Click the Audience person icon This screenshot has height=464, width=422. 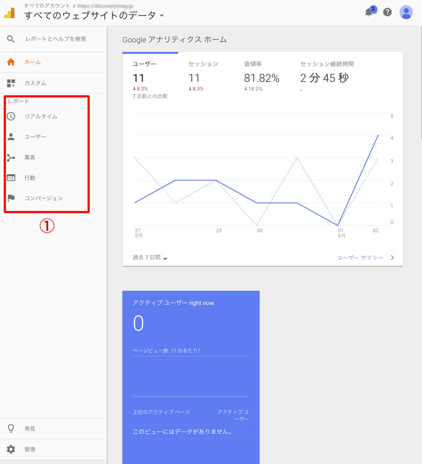click(x=11, y=137)
